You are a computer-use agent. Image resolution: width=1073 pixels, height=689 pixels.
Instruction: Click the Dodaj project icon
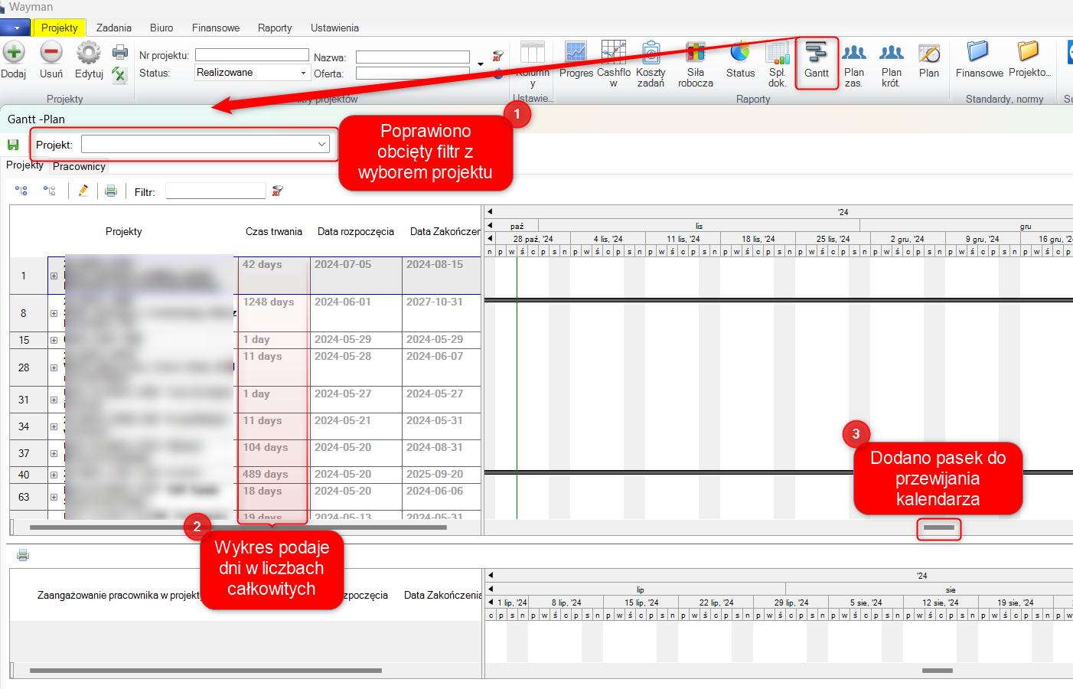point(14,52)
